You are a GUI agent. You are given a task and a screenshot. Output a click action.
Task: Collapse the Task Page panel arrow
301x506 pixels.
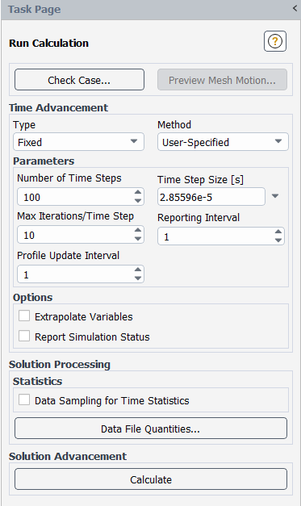point(295,8)
